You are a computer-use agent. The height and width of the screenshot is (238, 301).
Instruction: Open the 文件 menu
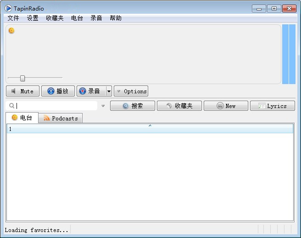[13, 18]
